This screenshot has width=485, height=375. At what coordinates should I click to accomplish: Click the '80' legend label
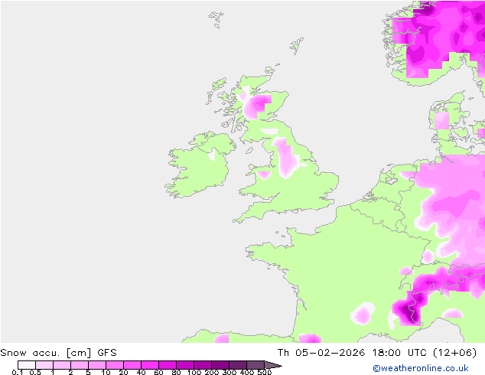tap(176, 372)
